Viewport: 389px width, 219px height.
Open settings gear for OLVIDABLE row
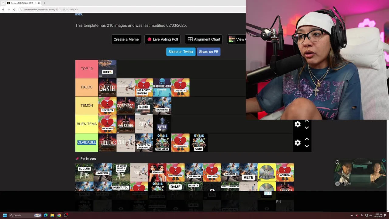[x=298, y=143]
